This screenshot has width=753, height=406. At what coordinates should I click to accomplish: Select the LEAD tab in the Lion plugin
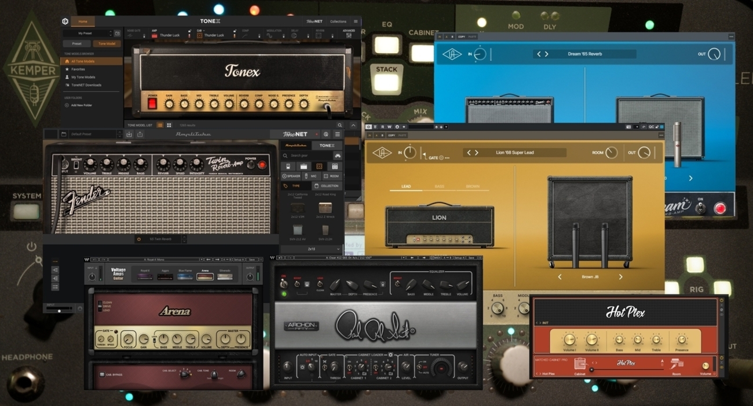pyautogui.click(x=406, y=187)
